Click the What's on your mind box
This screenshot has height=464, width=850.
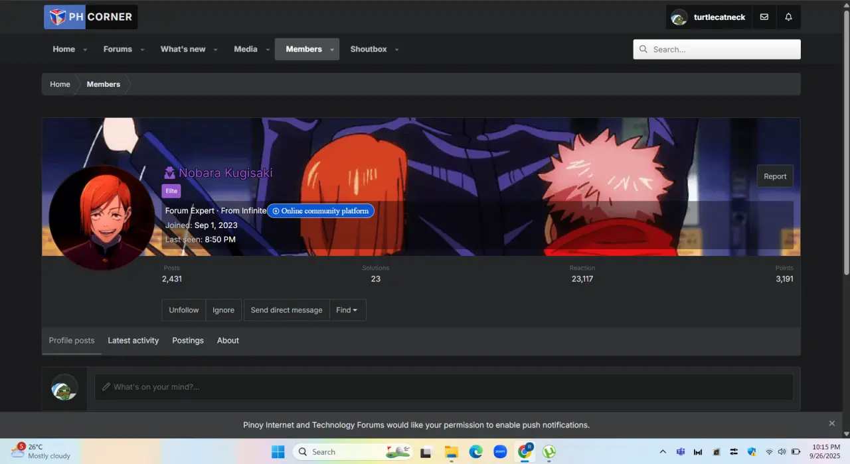pos(444,387)
